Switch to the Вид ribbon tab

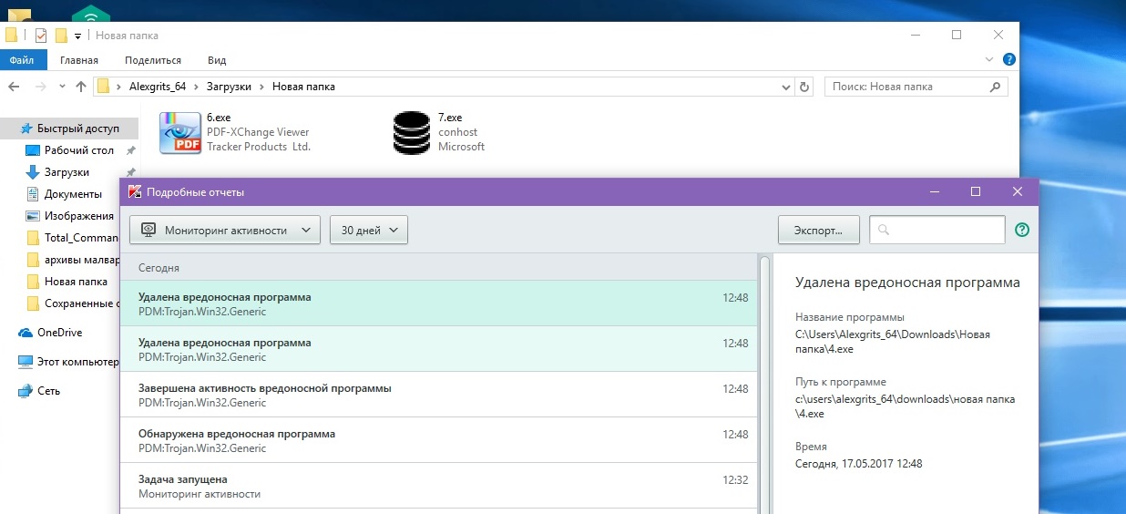coord(217,60)
